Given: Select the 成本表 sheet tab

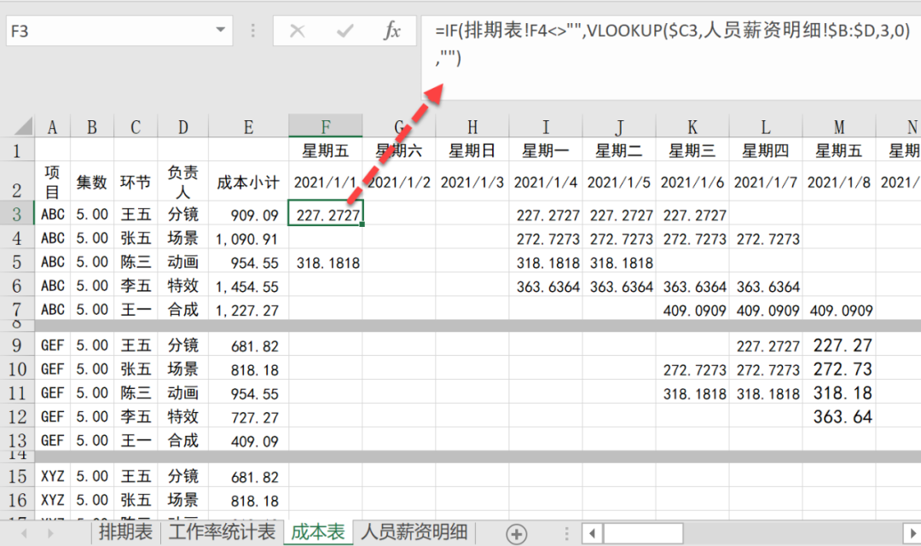Looking at the screenshot, I should [x=318, y=531].
